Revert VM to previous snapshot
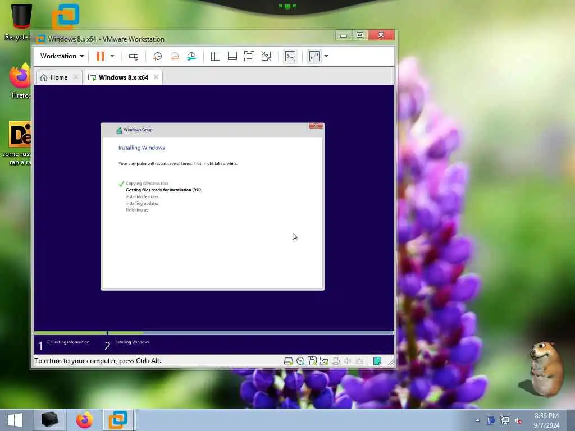Viewport: 575px width, 431px height. coord(175,56)
